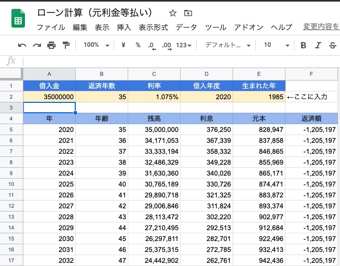
Task: Open the 挿入 menu
Action: 124,28
